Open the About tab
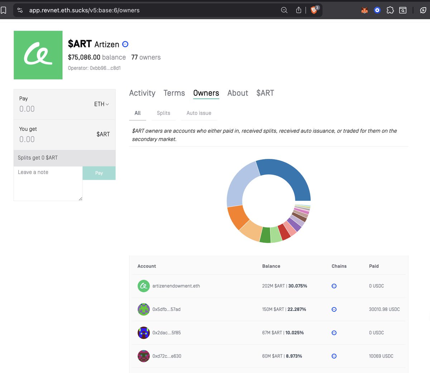Image resolution: width=430 pixels, height=373 pixels. point(238,93)
